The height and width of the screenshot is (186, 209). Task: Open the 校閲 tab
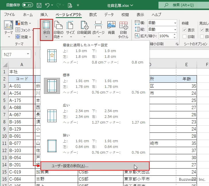pos(125,15)
